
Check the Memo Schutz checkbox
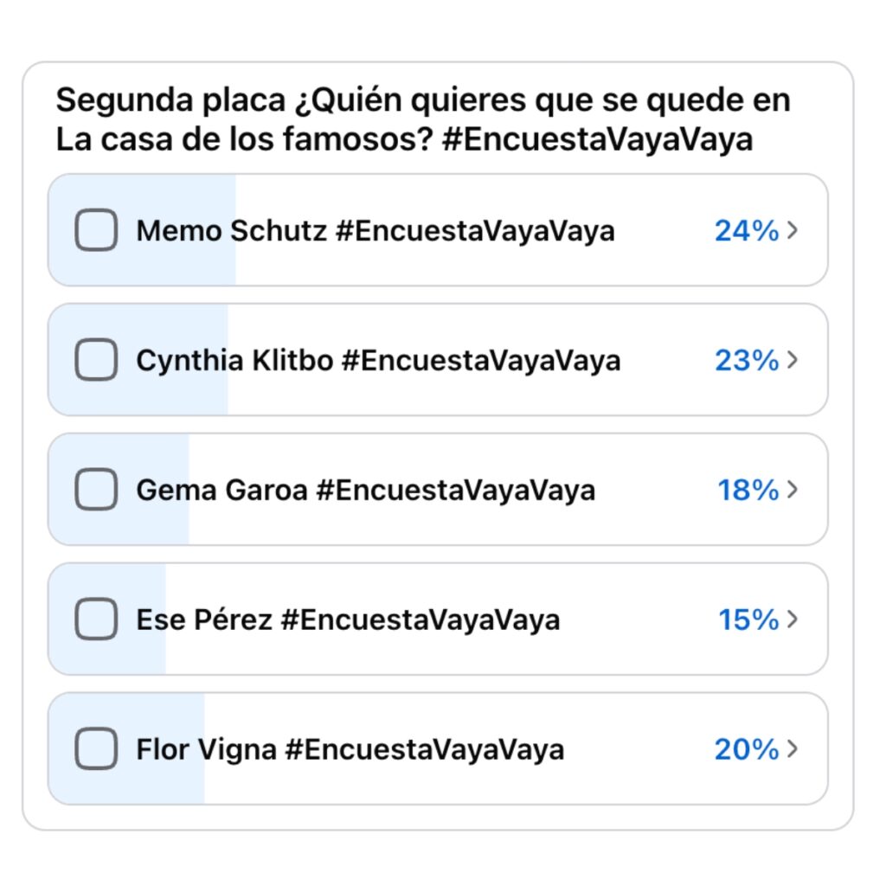pyautogui.click(x=96, y=230)
